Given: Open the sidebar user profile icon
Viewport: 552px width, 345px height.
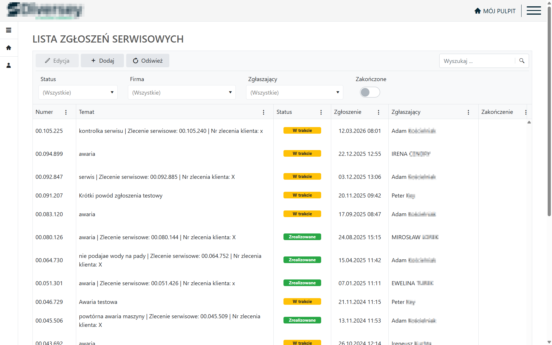Looking at the screenshot, I should 9,66.
